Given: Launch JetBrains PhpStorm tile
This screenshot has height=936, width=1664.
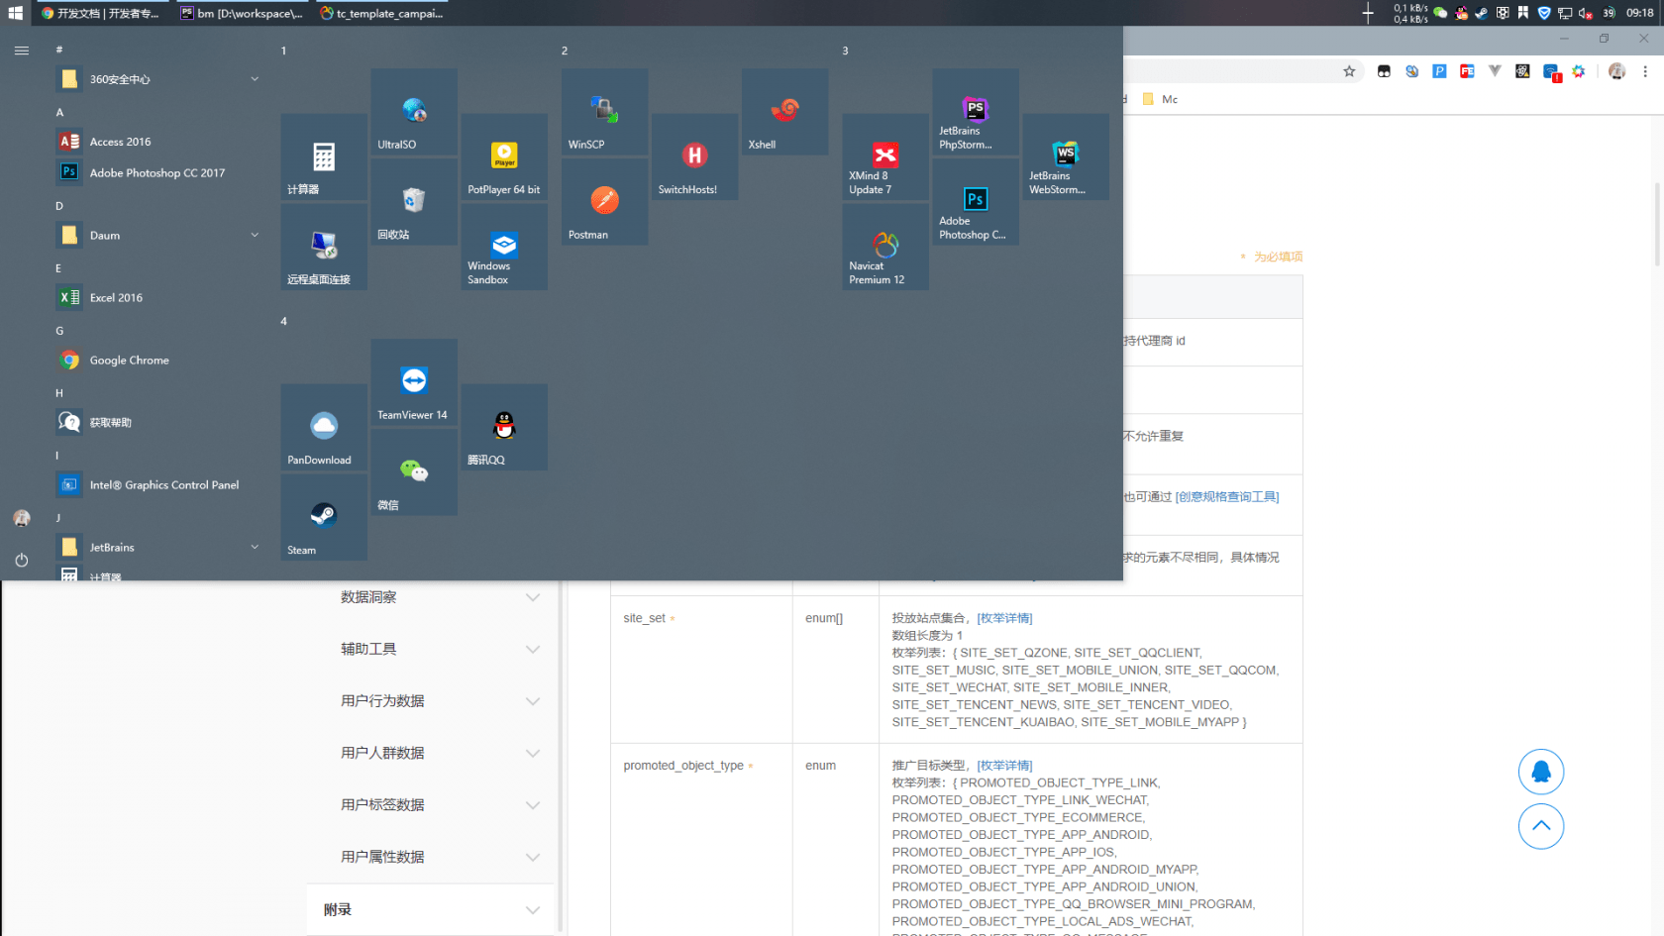Looking at the screenshot, I should [x=976, y=111].
